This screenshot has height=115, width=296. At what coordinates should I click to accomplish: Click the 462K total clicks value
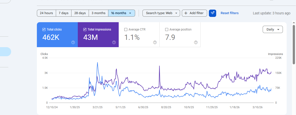pyautogui.click(x=51, y=38)
